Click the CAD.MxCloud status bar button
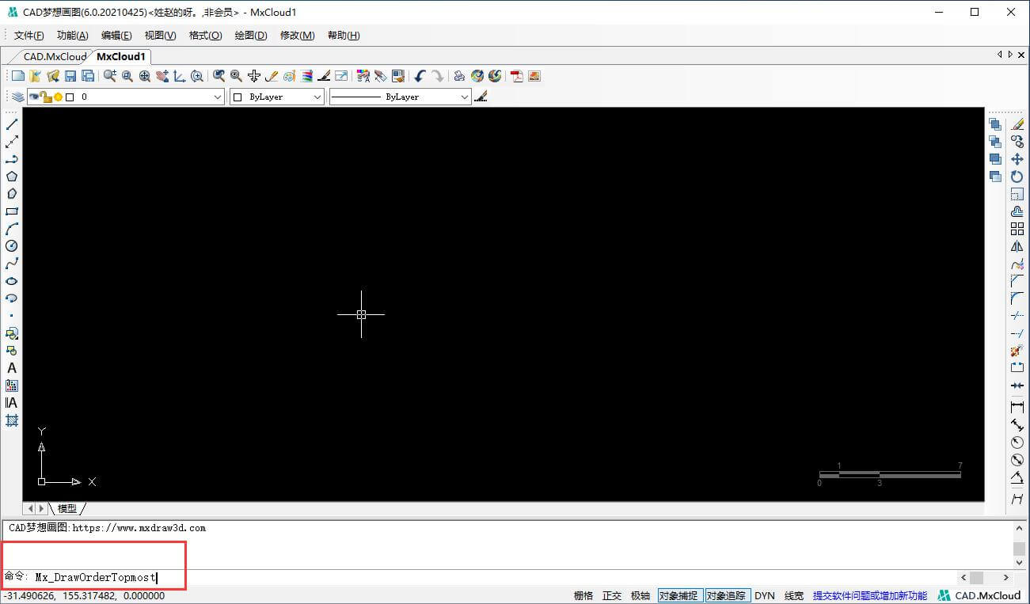The width and height of the screenshot is (1030, 604). click(980, 596)
